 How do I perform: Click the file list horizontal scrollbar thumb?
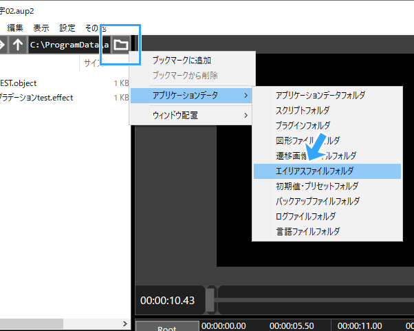(x=32, y=323)
